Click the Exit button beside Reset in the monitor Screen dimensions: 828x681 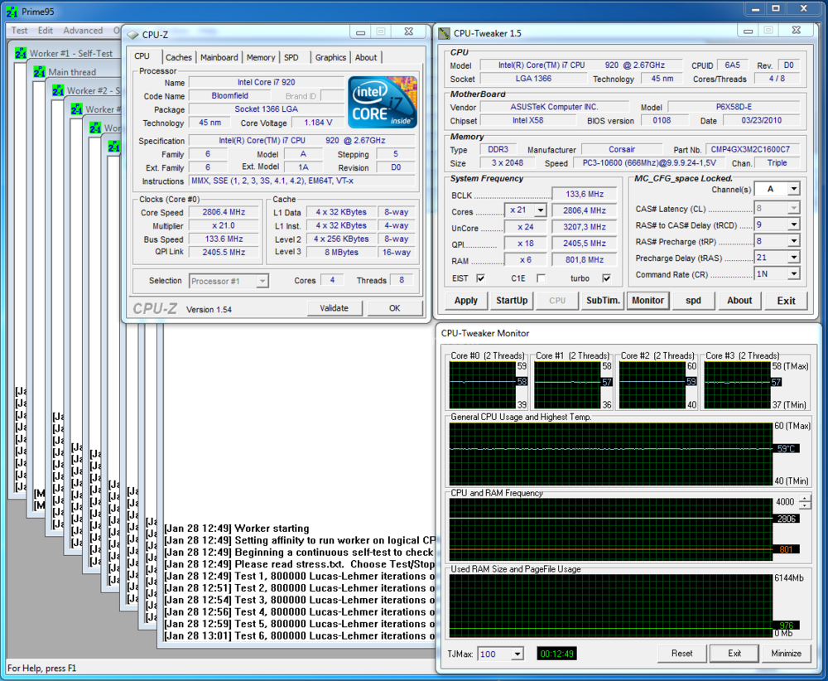tap(734, 654)
